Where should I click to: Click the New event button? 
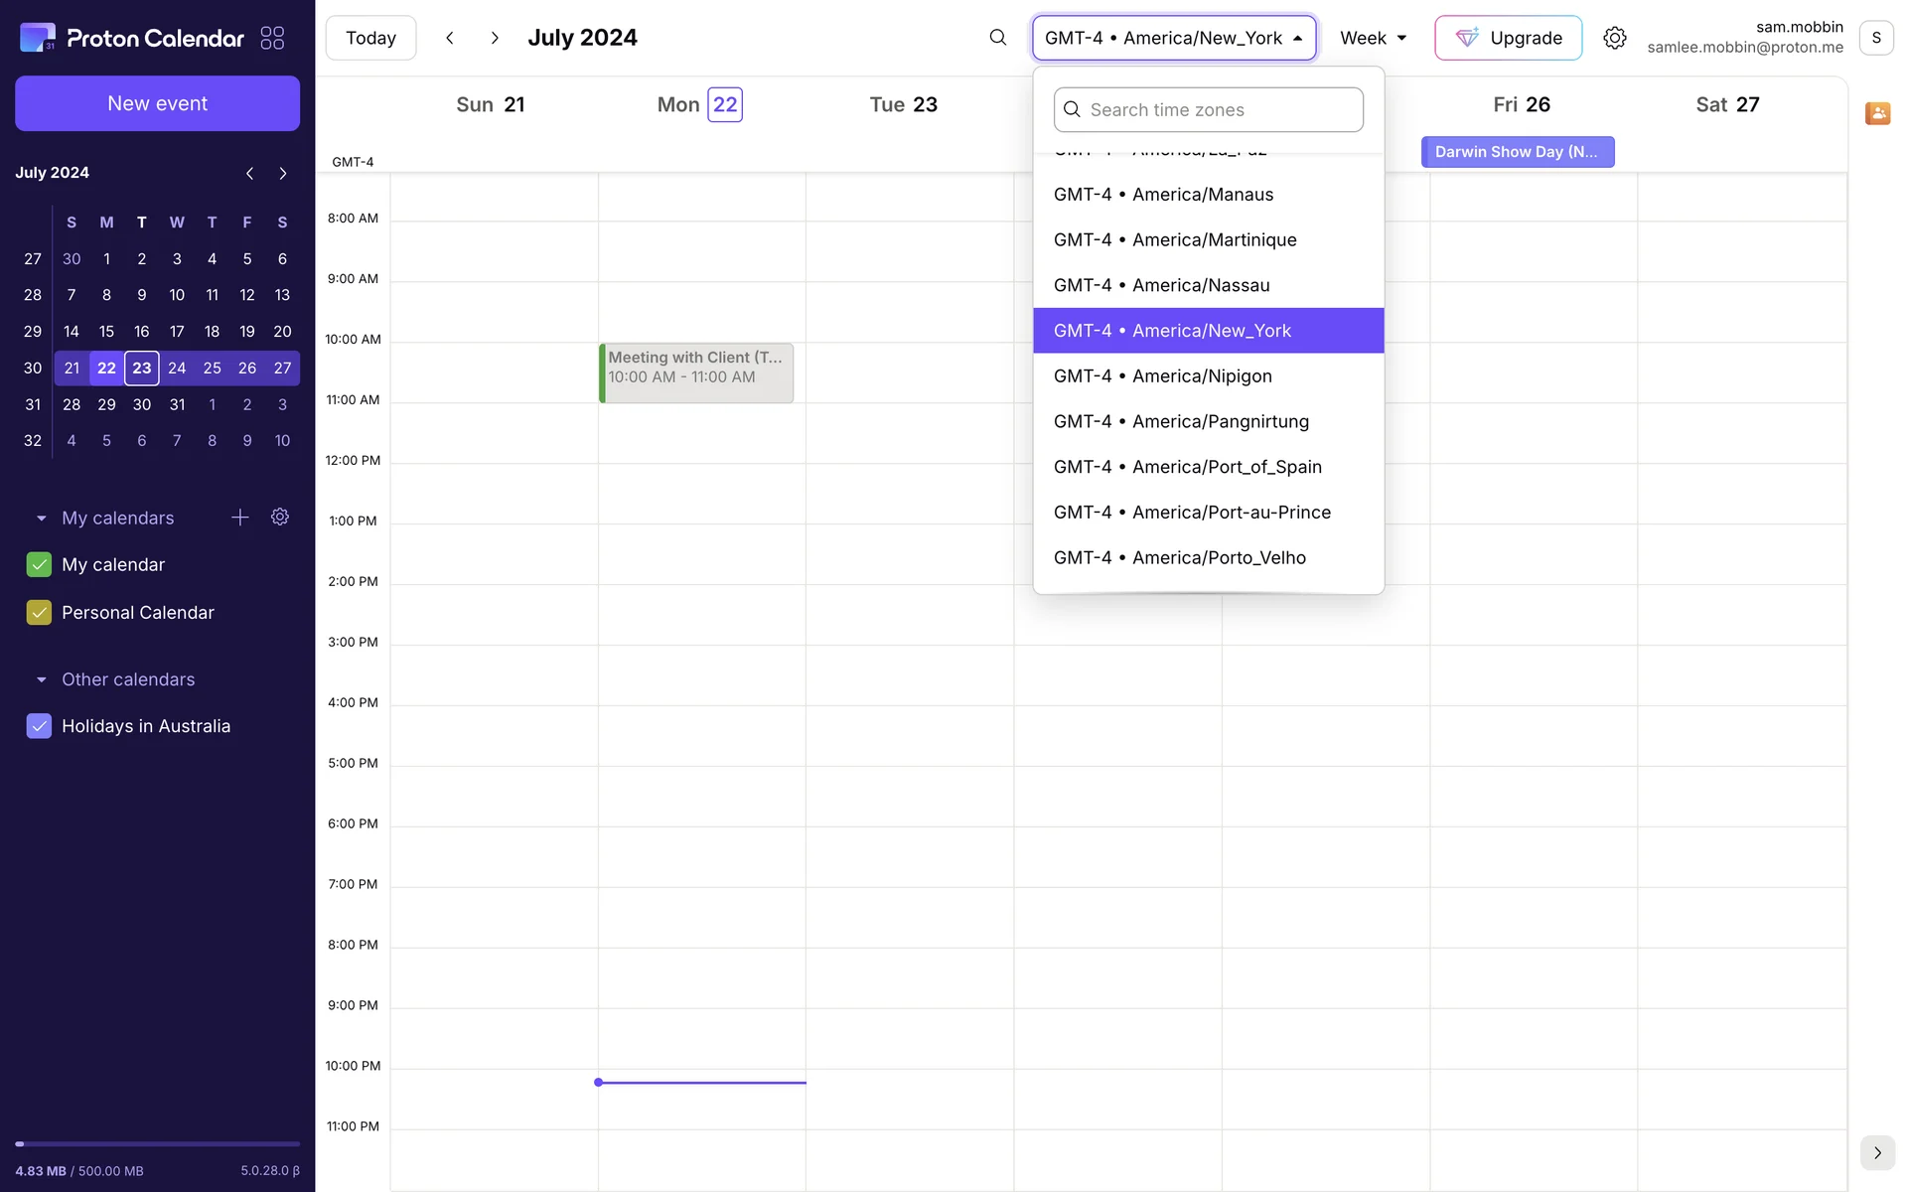(x=157, y=103)
